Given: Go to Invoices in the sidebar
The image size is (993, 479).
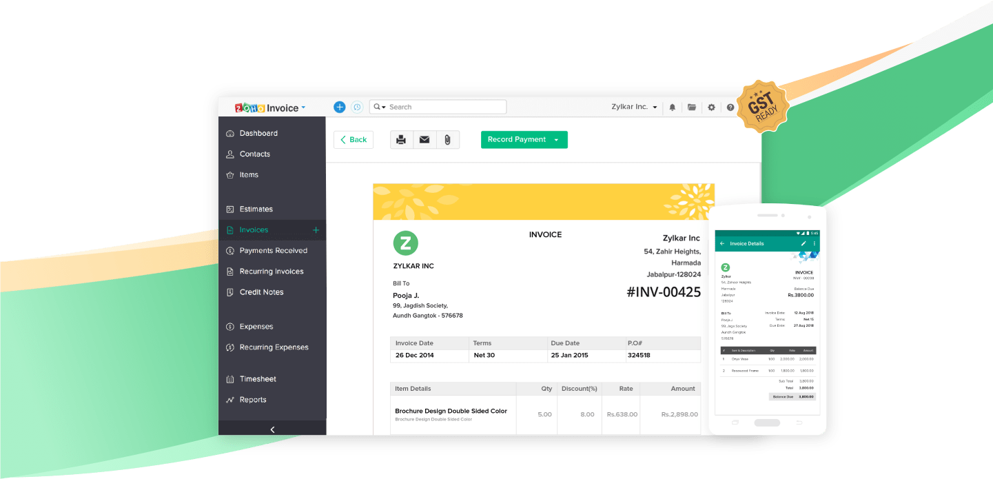Looking at the screenshot, I should point(272,230).
